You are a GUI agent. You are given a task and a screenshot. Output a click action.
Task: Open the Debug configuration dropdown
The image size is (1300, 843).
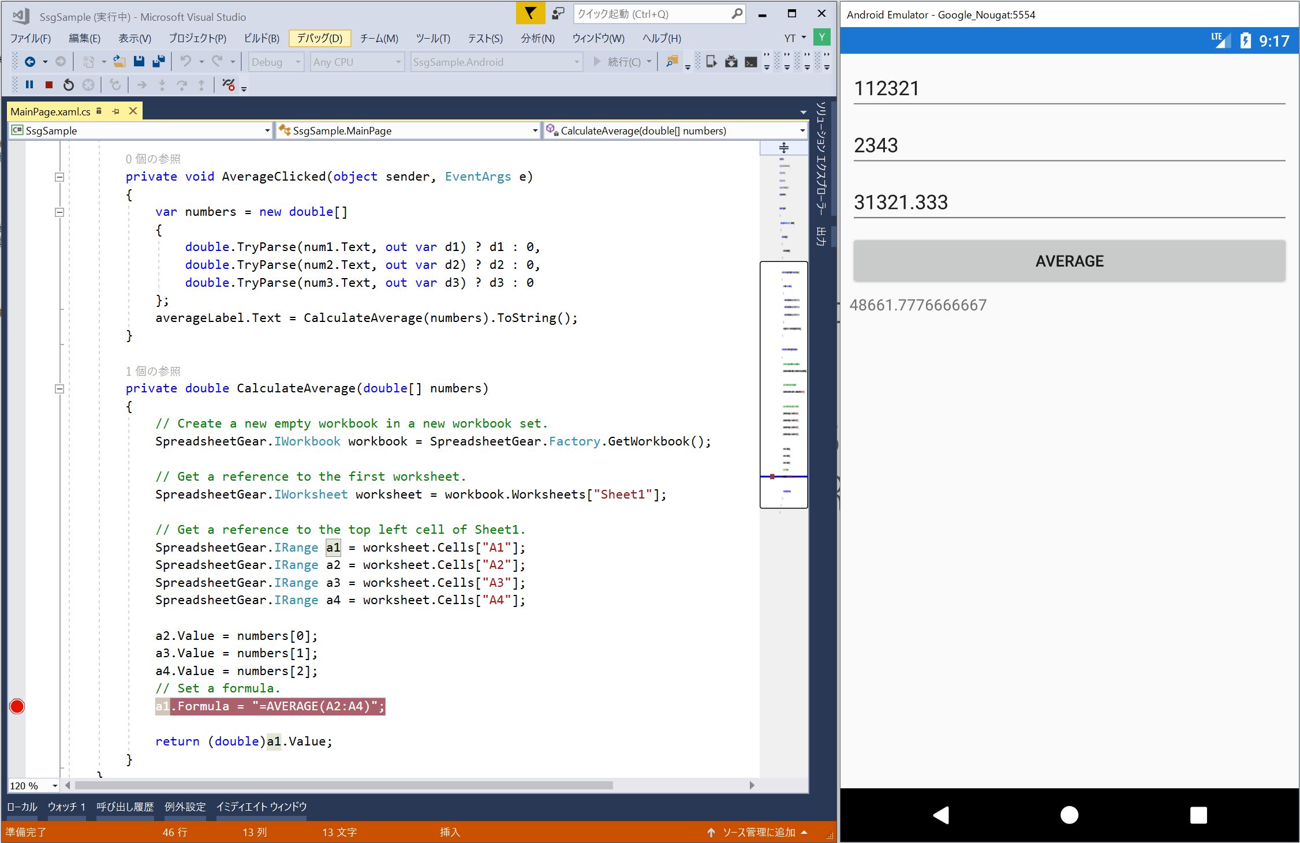tap(276, 62)
